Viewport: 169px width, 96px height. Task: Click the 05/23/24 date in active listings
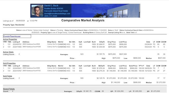[148, 47]
